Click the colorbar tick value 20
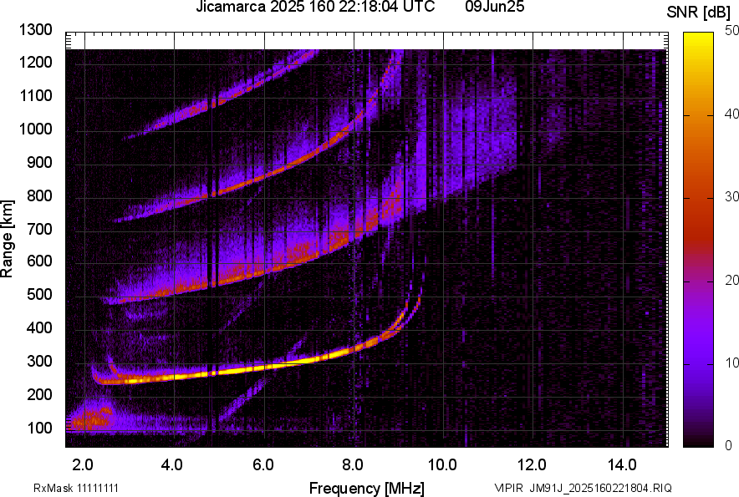 pos(731,280)
